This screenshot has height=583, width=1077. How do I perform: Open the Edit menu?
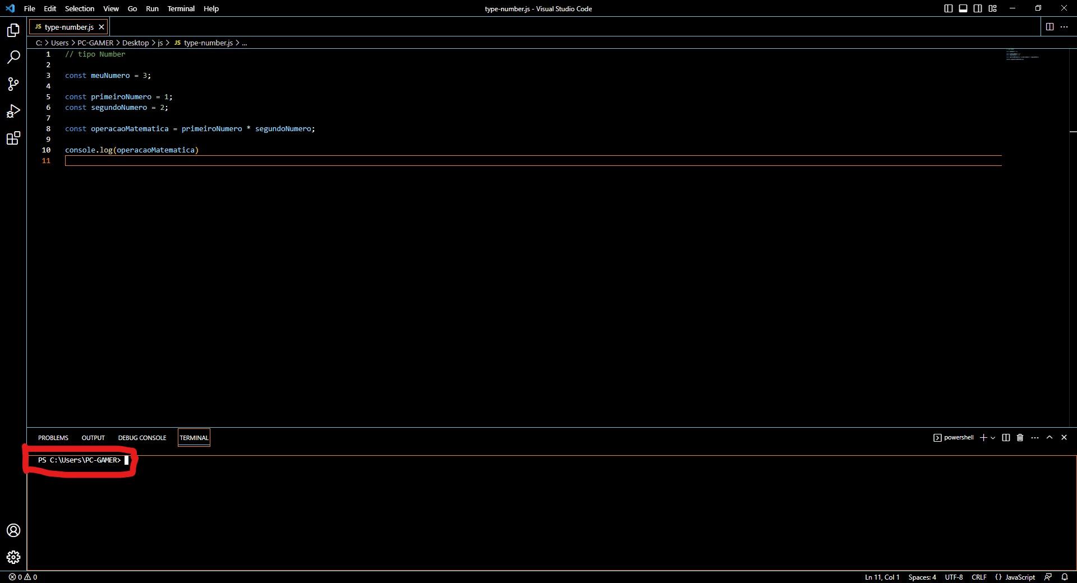pyautogui.click(x=50, y=8)
